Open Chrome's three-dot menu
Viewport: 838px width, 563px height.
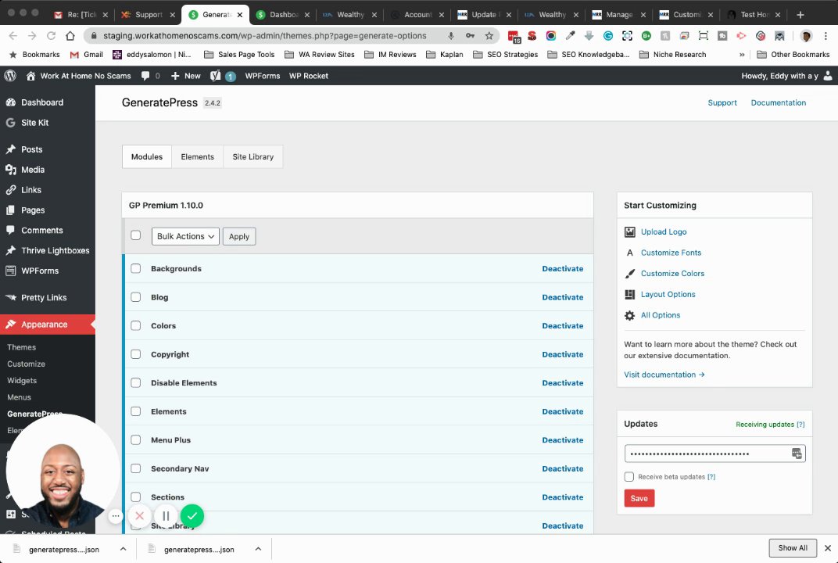tap(825, 36)
